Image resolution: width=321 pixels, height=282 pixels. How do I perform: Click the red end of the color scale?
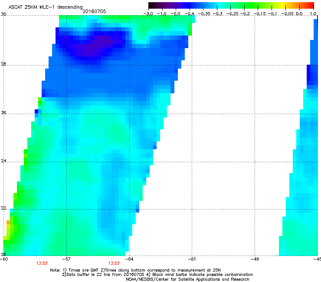(x=311, y=5)
